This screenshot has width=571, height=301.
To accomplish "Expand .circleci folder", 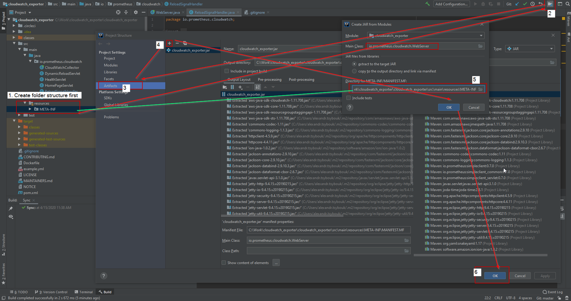I will pyautogui.click(x=14, y=26).
